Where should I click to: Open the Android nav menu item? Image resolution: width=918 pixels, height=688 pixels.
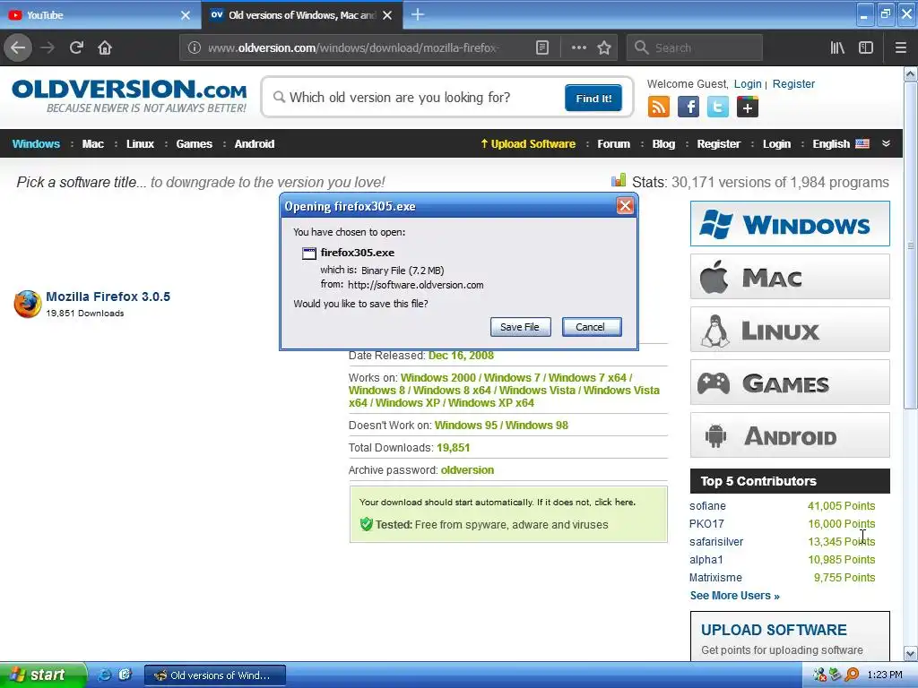(x=254, y=144)
